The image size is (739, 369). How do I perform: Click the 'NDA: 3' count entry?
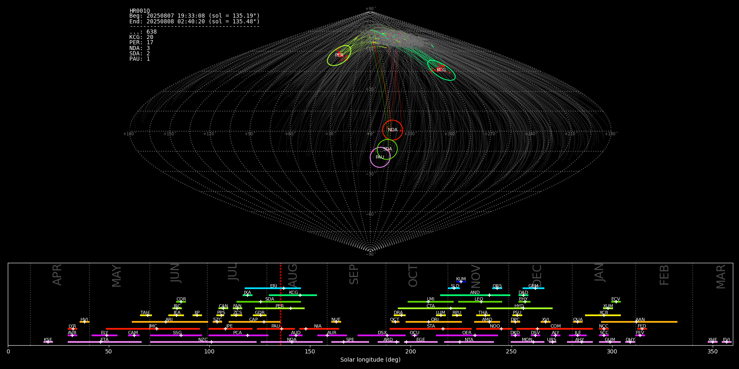pyautogui.click(x=140, y=48)
